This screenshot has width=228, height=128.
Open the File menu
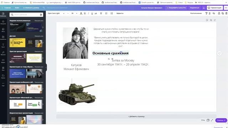[x=17, y=8]
